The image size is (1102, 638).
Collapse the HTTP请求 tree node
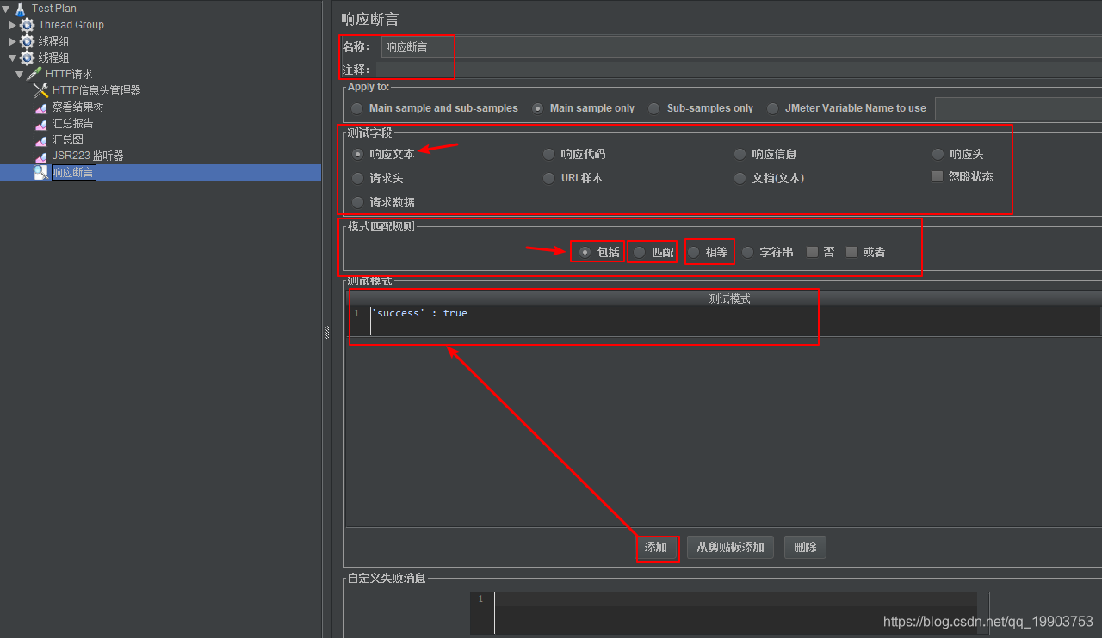click(20, 75)
